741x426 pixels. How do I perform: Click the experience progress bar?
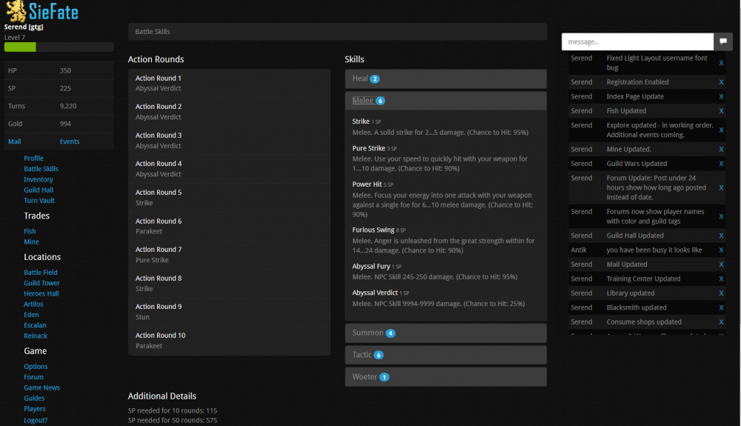(59, 47)
